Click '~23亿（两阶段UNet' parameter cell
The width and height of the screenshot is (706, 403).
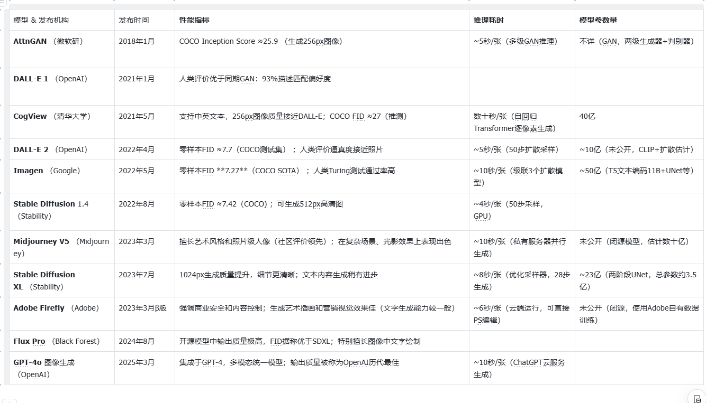tap(639, 280)
